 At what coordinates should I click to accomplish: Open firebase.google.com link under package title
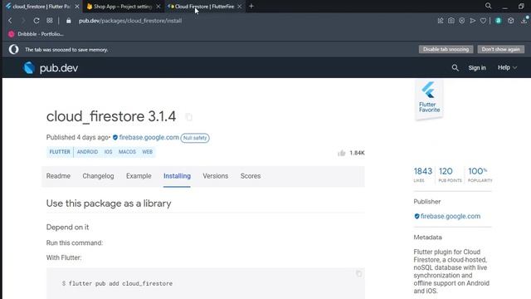[x=149, y=137]
